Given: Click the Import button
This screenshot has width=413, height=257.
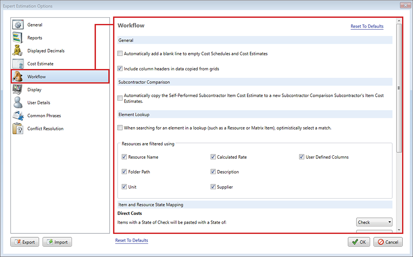Looking at the screenshot, I should pos(57,242).
